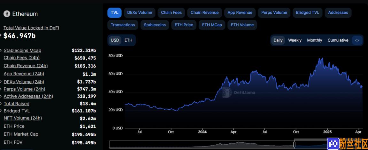Switch denomination to ETH
The height and width of the screenshot is (150, 368).
point(128,40)
